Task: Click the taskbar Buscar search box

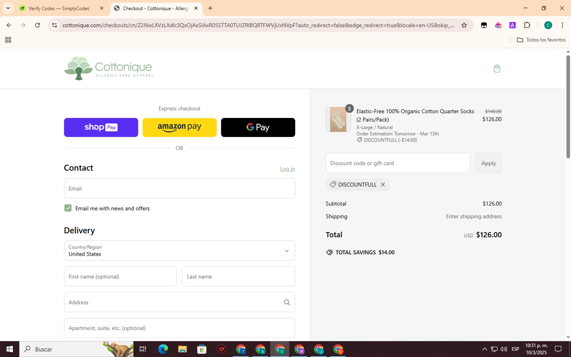Action: 76,349
